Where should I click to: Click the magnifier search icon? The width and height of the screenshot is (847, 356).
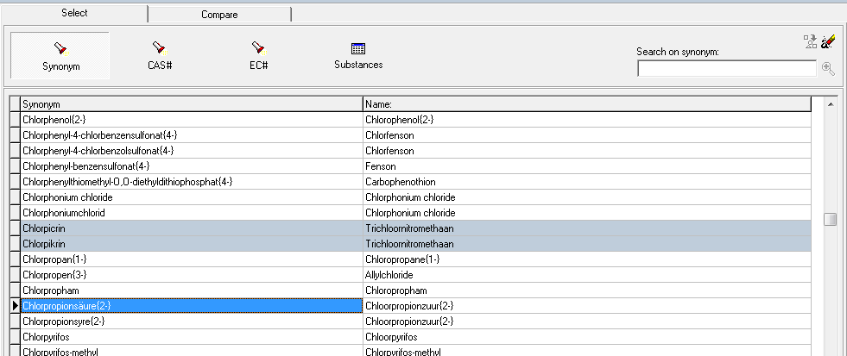coord(828,68)
